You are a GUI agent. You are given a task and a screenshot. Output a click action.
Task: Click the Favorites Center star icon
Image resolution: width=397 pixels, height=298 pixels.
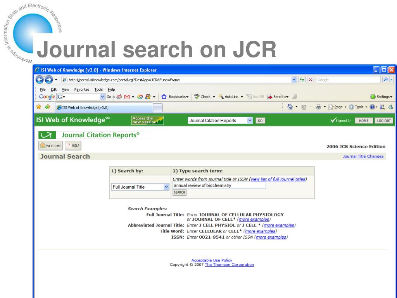[39, 107]
